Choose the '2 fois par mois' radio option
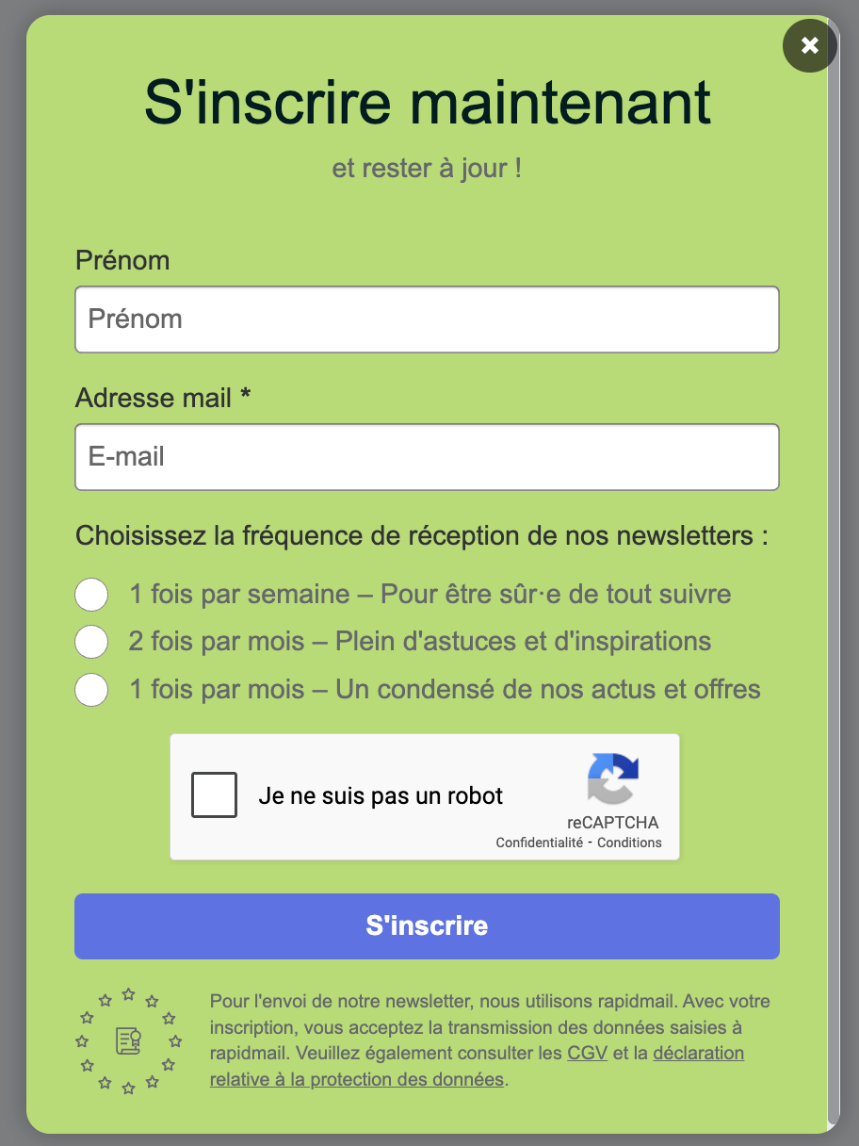The height and width of the screenshot is (1146, 859). [91, 642]
